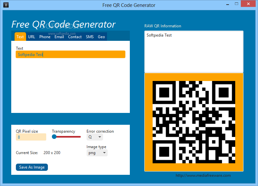
Task: Click the "Error correction" label
Action: (x=100, y=131)
